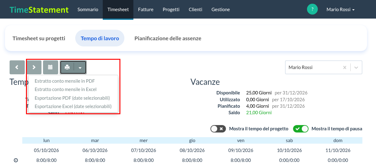Screen dimensions: 376x165
Task: Click the sab column header
Action: click(x=289, y=141)
